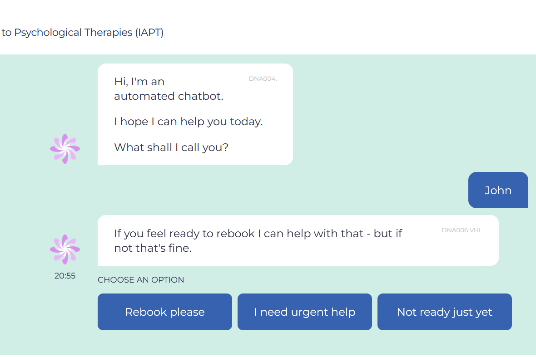Click the John reply bubble
Screen dimensions: 536x357
pos(498,190)
